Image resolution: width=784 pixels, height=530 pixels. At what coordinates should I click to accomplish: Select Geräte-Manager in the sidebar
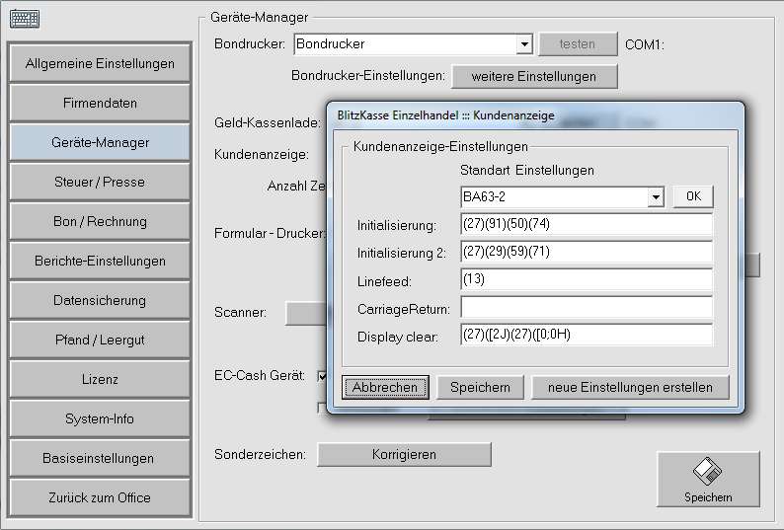100,142
